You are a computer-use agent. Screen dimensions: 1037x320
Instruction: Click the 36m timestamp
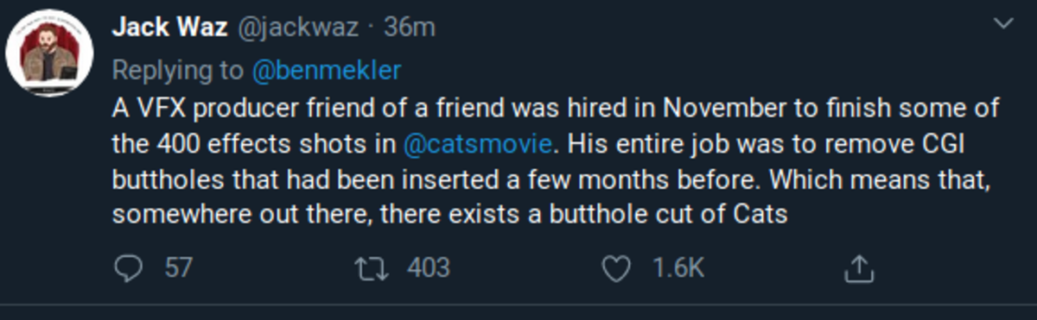(x=410, y=28)
